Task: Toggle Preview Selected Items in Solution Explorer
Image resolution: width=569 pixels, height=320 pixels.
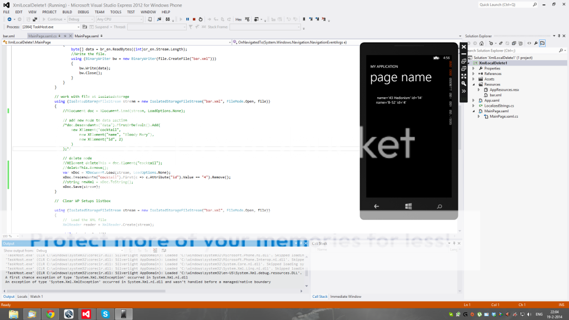Action: point(542,43)
